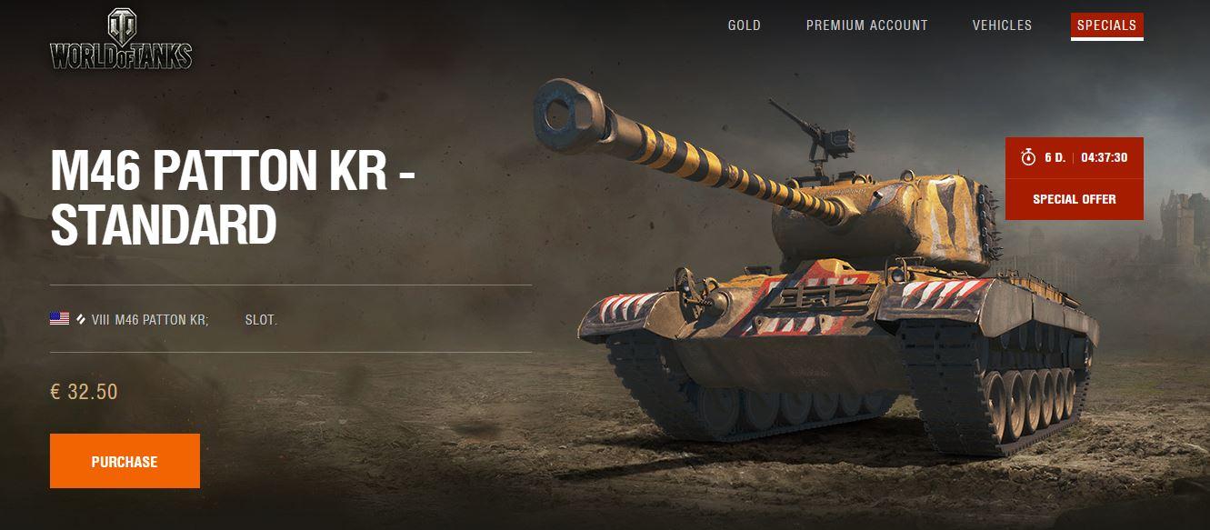Click the Slot item text
Viewport: 1210px width, 530px height.
[261, 320]
